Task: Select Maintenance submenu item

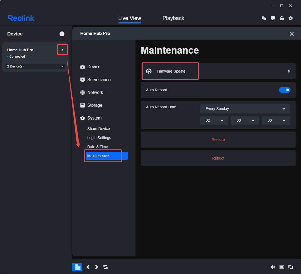Action: click(x=107, y=156)
